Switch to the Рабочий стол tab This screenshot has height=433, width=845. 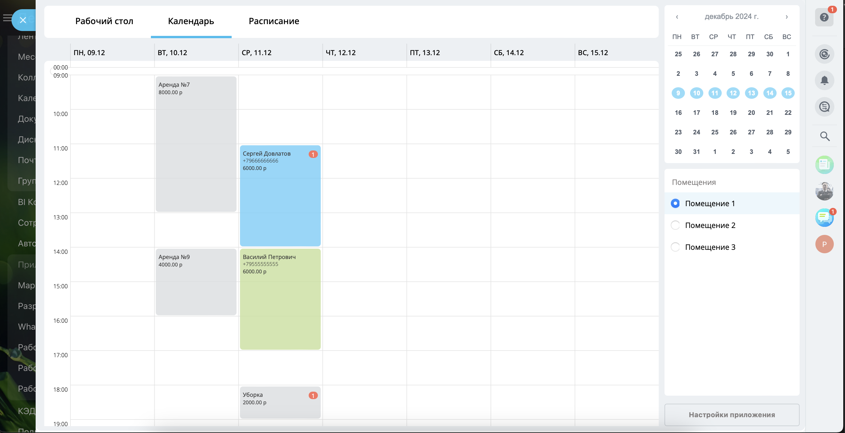pos(104,21)
